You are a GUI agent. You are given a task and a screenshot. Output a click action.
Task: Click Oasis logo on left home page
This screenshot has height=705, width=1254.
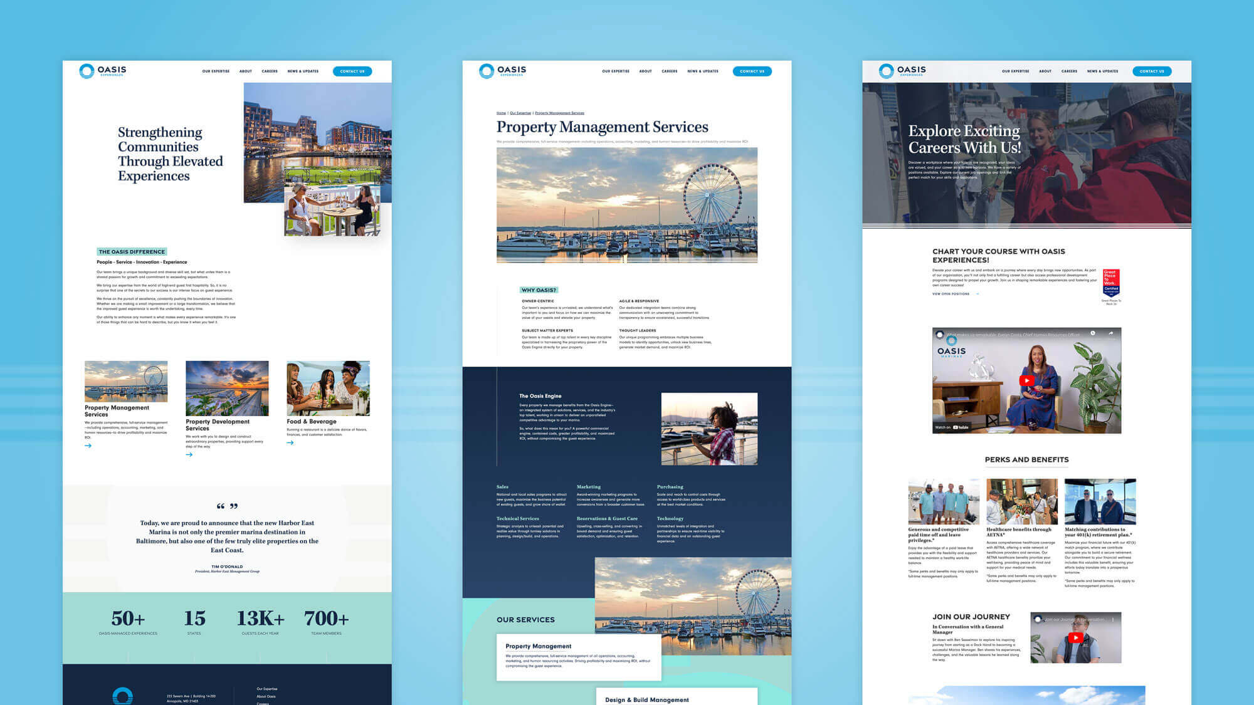[103, 71]
